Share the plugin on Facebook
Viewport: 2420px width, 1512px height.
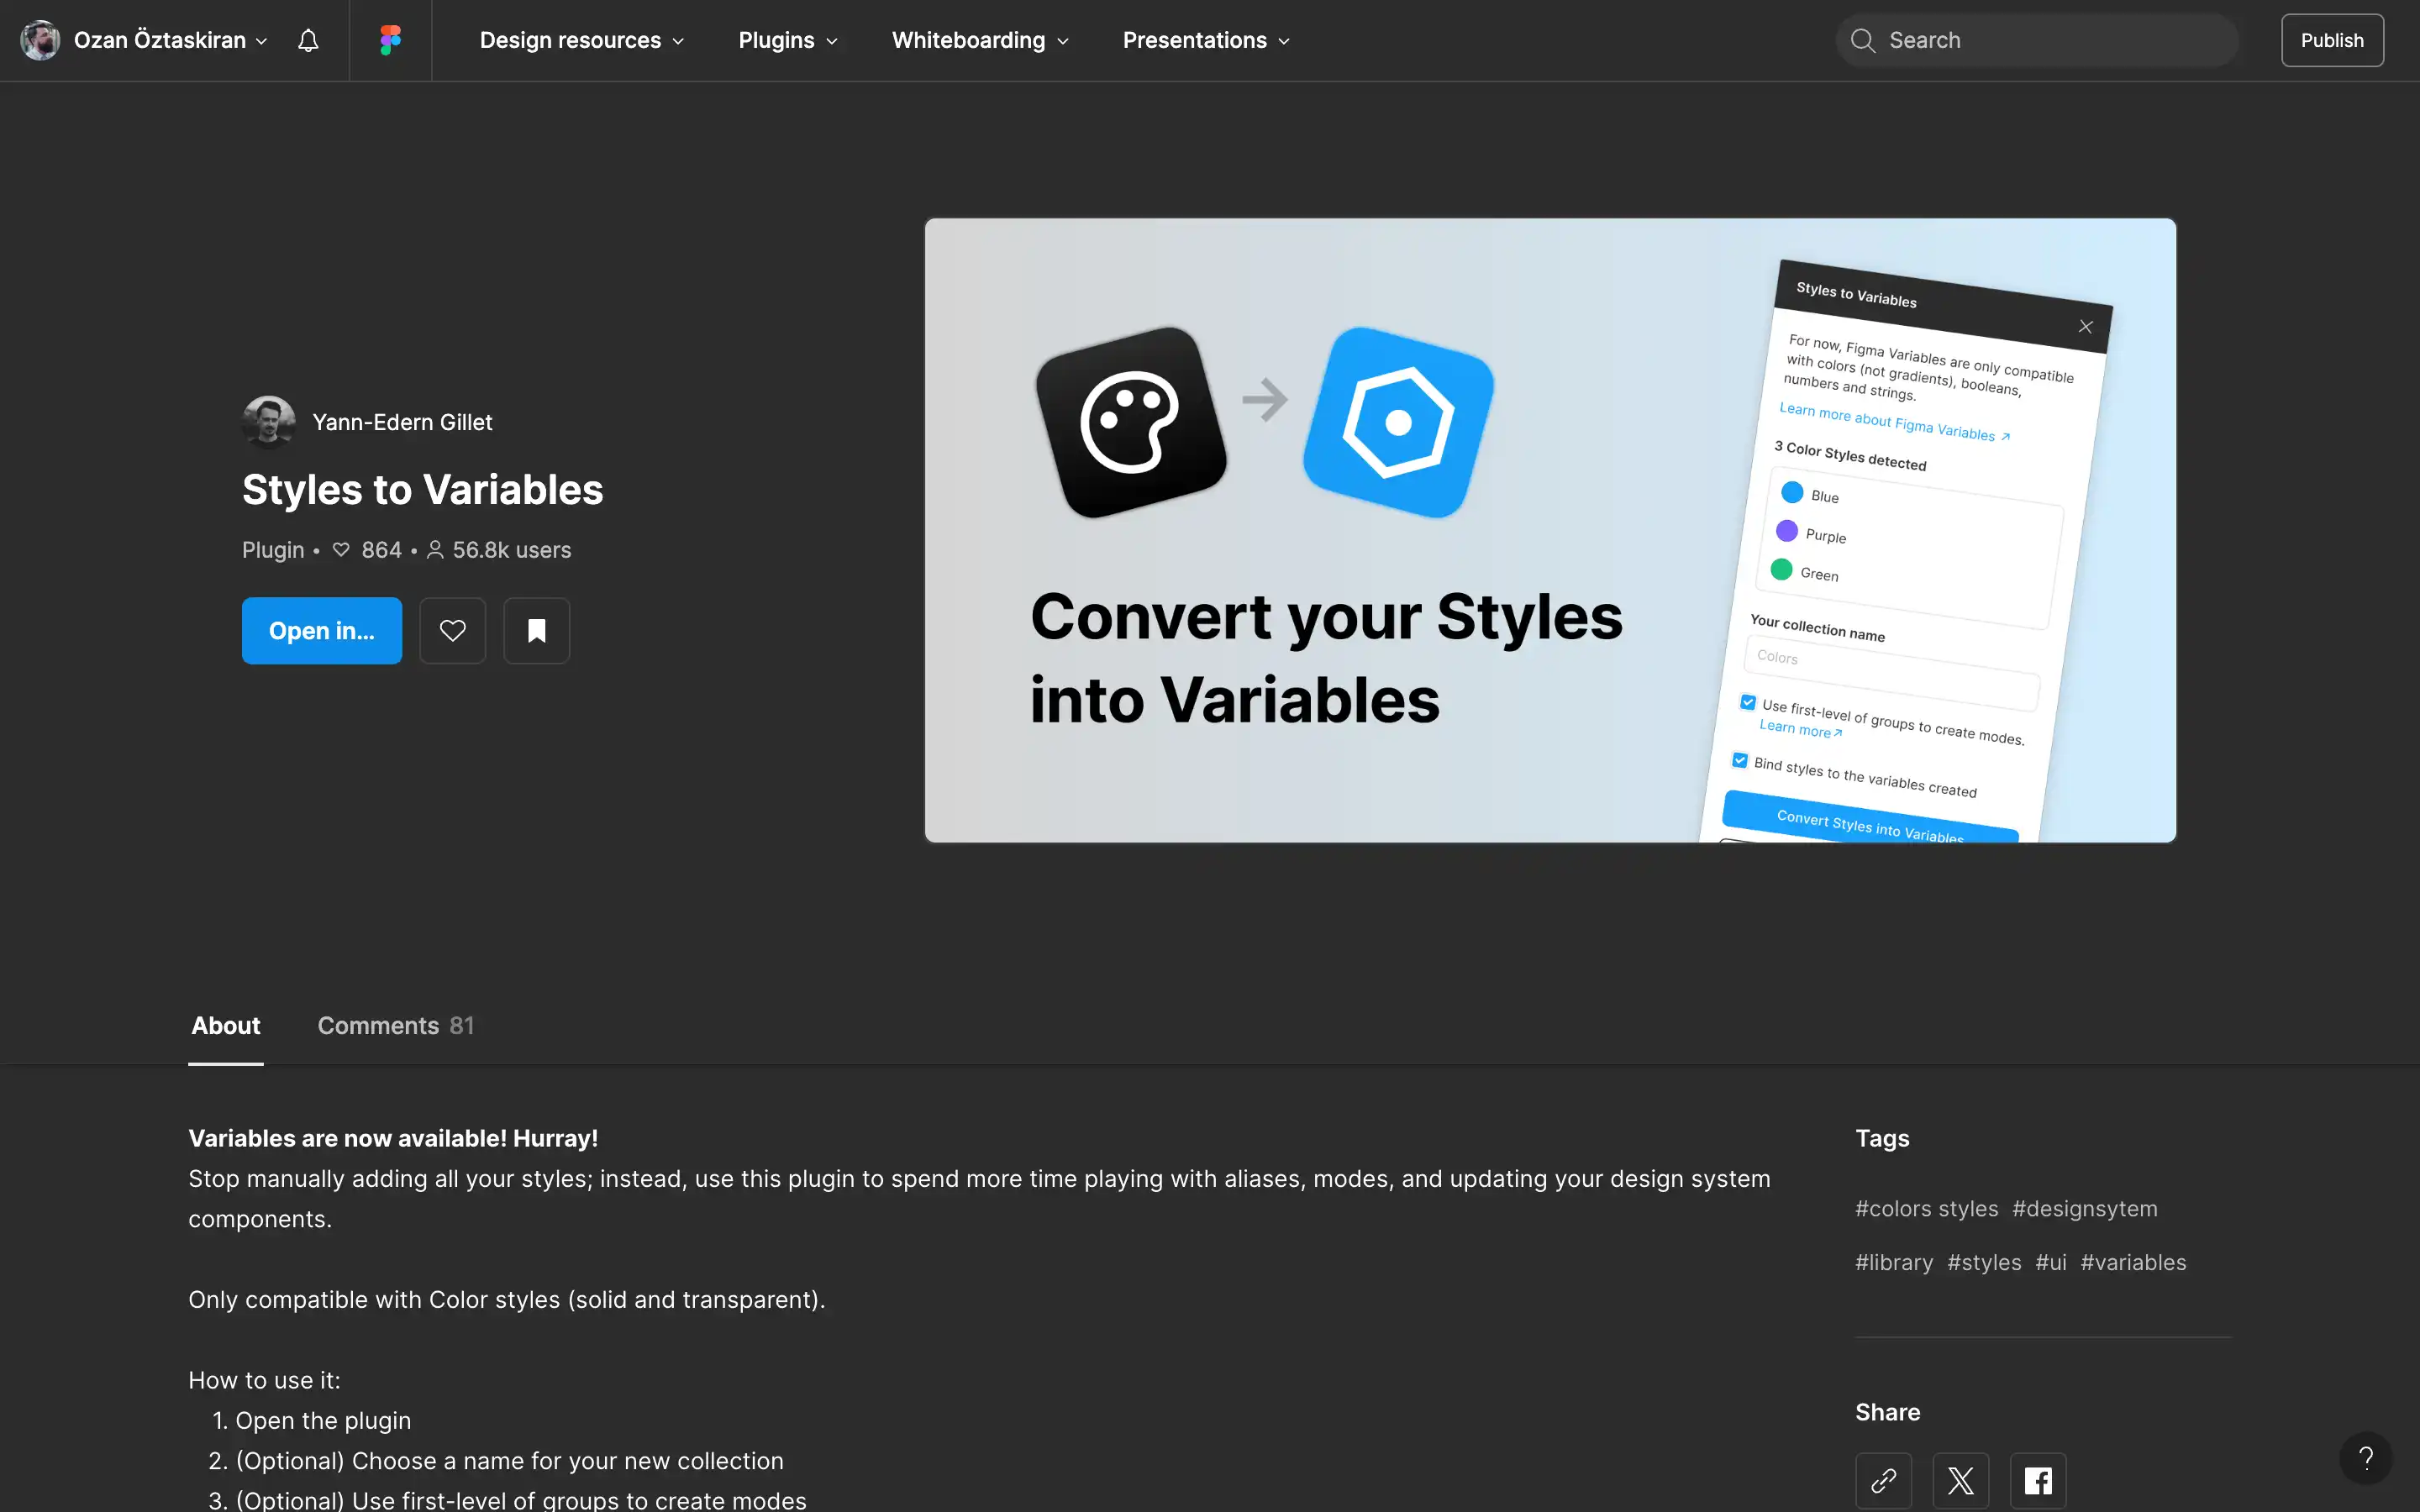tap(2038, 1480)
